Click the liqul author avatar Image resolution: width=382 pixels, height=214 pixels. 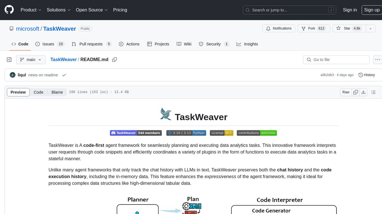coord(12,75)
